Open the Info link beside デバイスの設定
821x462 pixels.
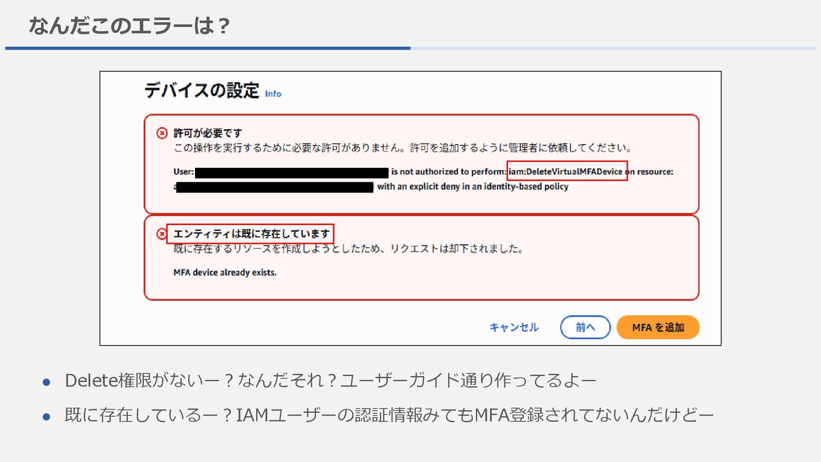tap(273, 94)
